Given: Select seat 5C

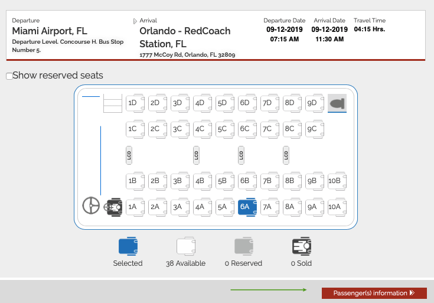Looking at the screenshot, I should click(225, 129).
